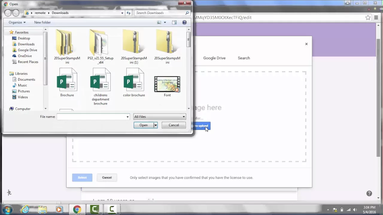The image size is (383, 215).
Task: Open the File name dropdown arrow
Action: pos(127,117)
